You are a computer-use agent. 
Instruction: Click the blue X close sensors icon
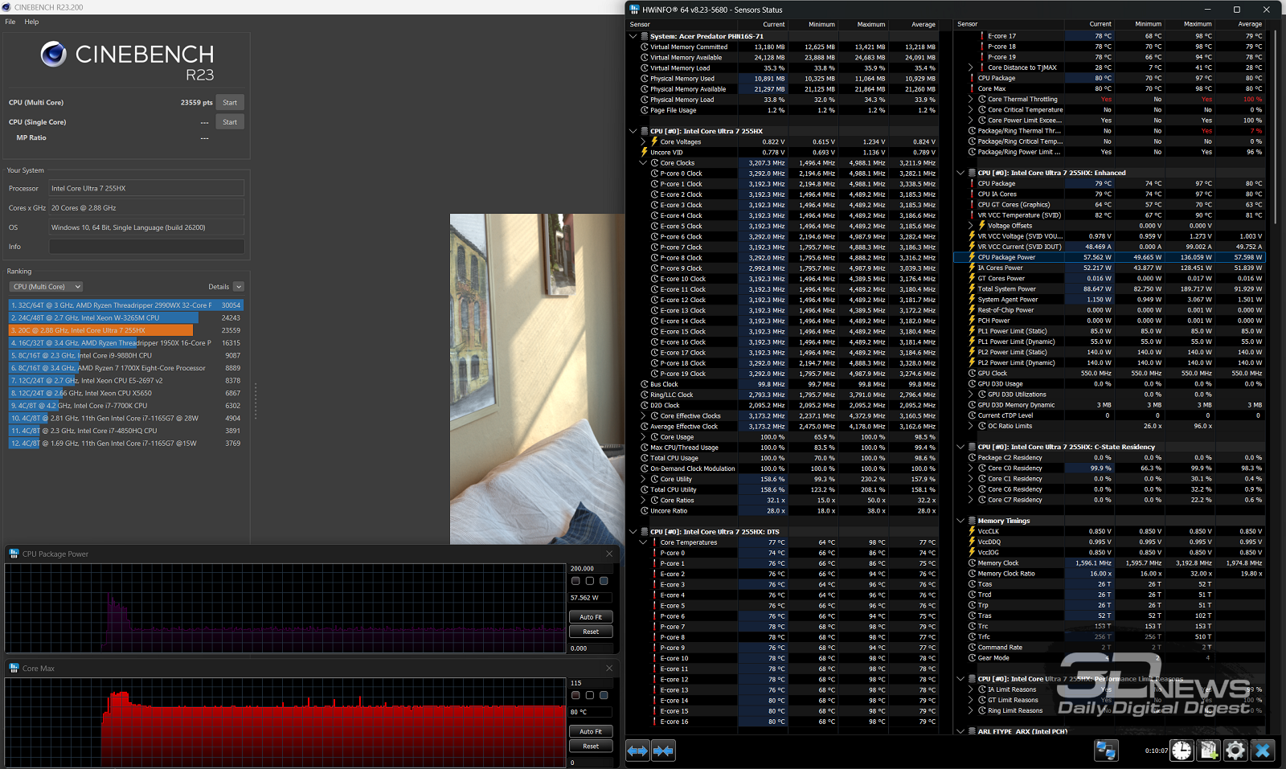(x=1263, y=751)
